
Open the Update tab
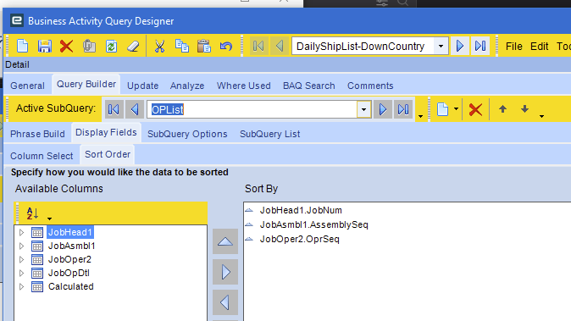[x=142, y=86]
